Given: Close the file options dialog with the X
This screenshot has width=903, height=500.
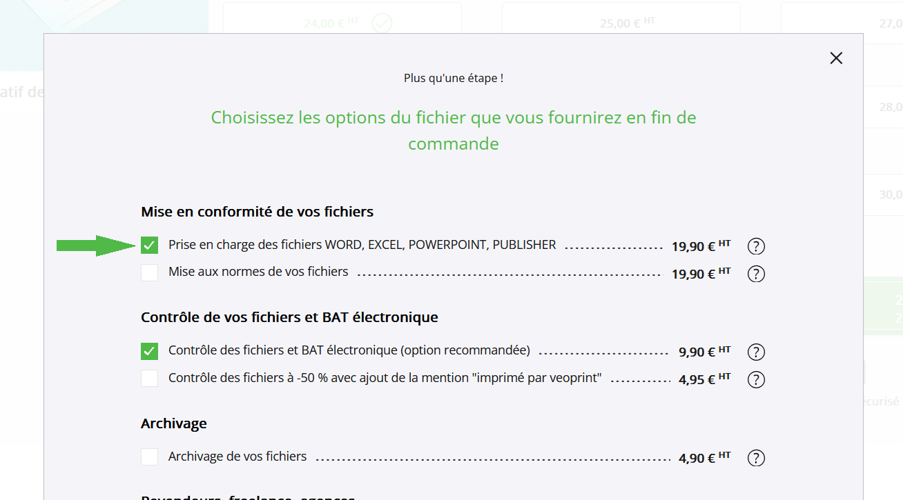Looking at the screenshot, I should 836,58.
